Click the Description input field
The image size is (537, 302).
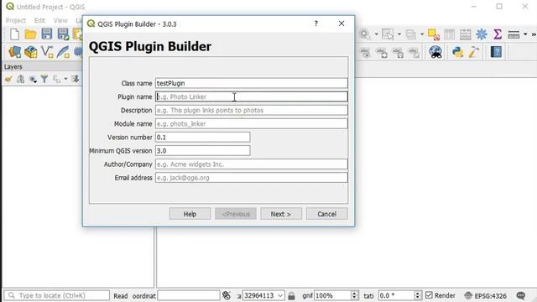tap(252, 110)
